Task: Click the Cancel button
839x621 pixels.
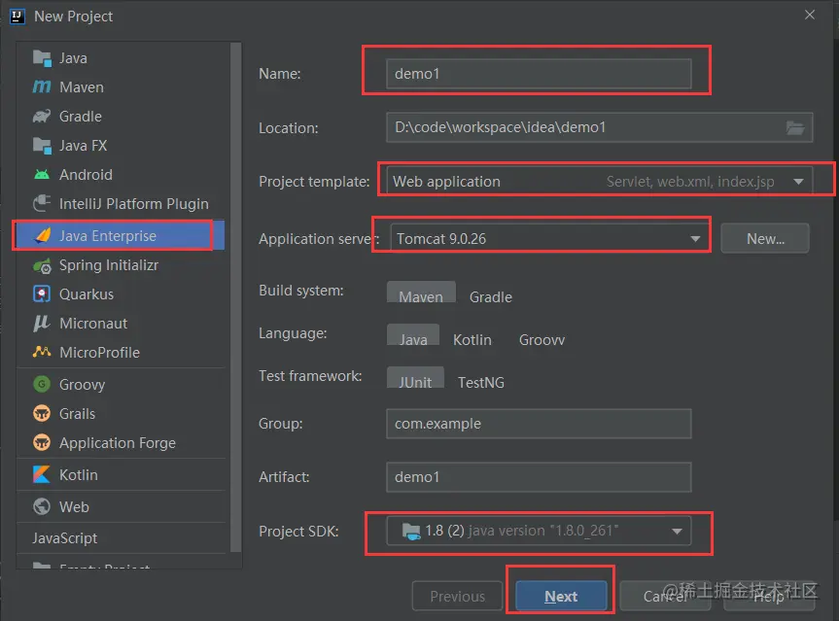Action: pyautogui.click(x=665, y=596)
